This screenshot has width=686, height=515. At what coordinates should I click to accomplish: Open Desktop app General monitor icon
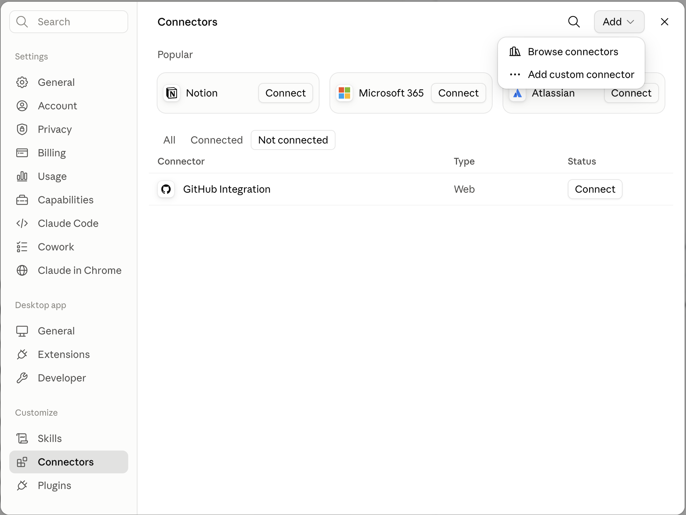(x=22, y=331)
